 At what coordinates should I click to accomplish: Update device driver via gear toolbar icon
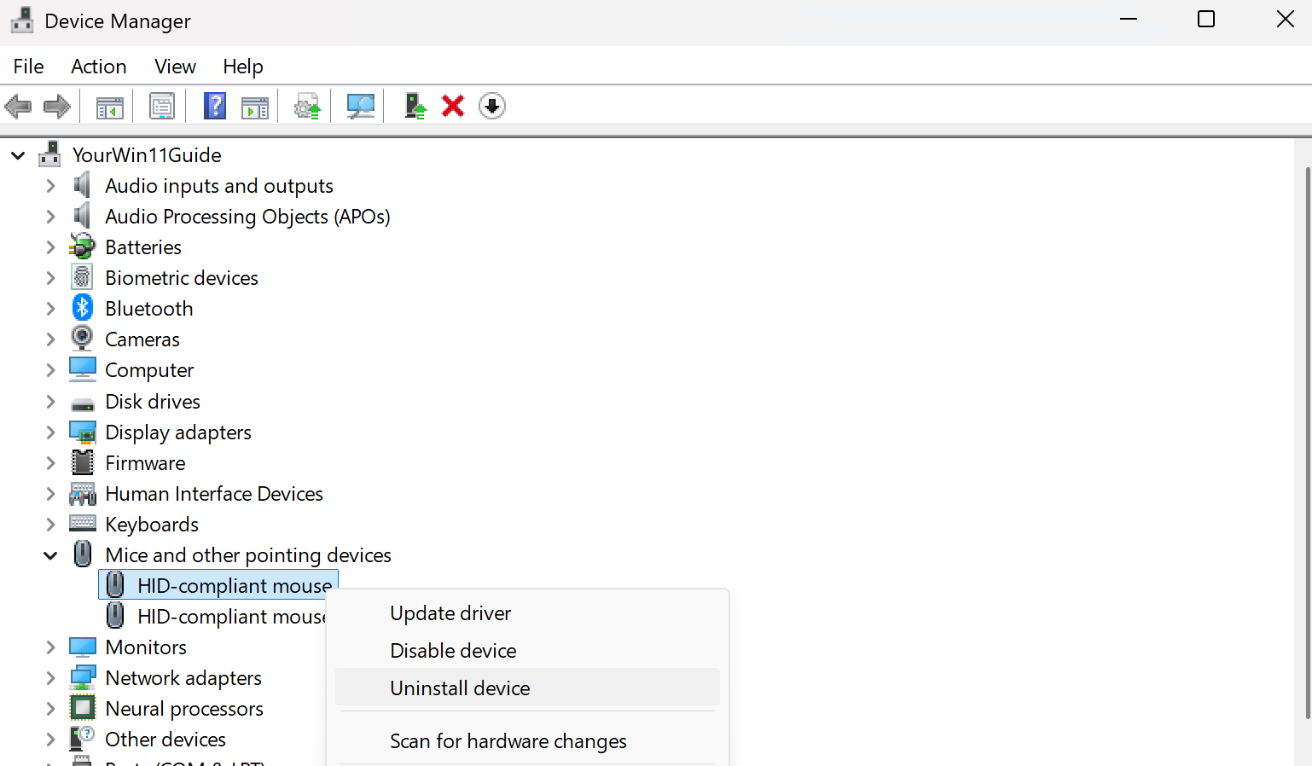coord(307,107)
